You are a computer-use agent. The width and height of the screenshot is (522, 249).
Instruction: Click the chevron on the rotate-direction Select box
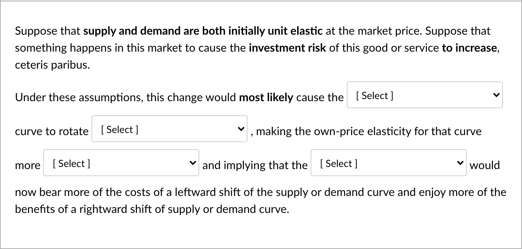(241, 129)
